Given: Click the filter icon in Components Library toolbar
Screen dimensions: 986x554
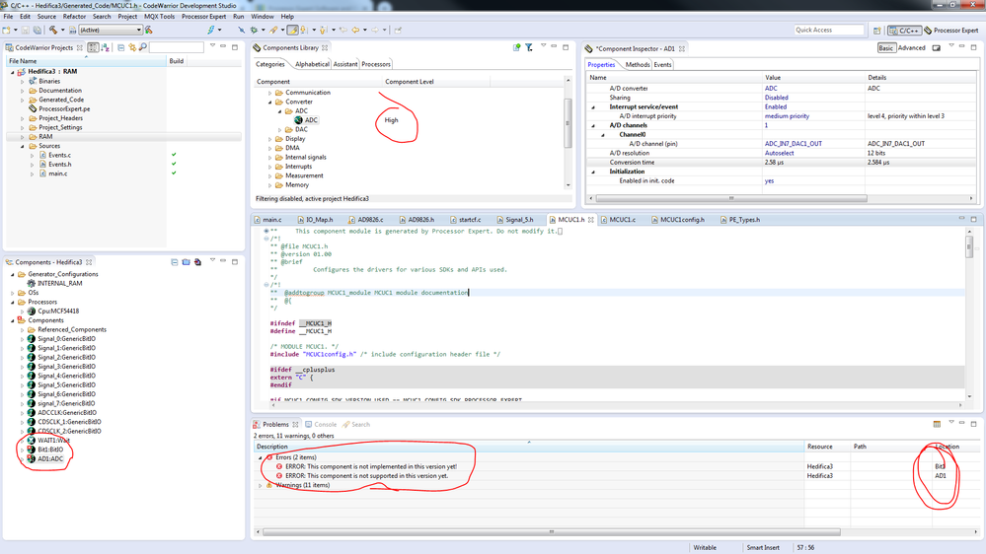Looking at the screenshot, I should tap(529, 47).
